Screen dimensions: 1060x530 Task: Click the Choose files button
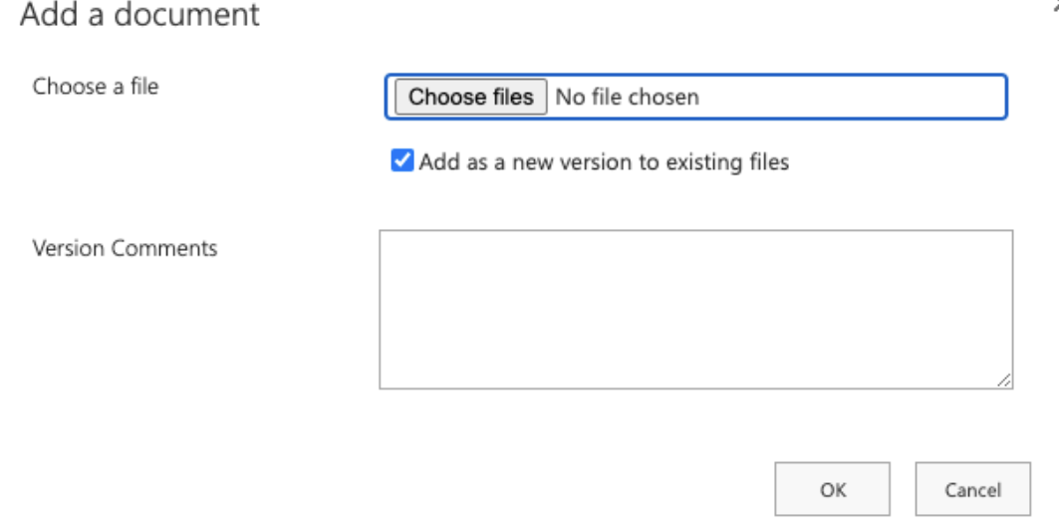coord(470,98)
